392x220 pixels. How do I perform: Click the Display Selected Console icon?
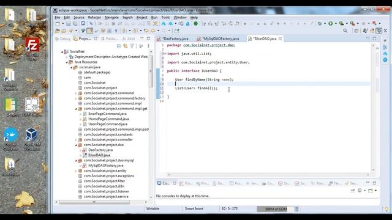click(360, 191)
